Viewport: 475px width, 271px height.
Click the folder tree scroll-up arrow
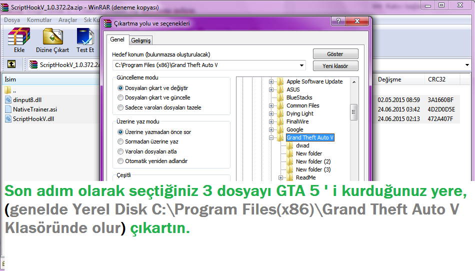353,82
